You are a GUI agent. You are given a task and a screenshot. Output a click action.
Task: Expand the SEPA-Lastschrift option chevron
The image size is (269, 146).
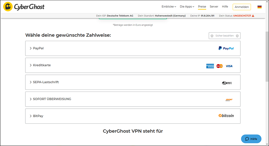click(31, 82)
